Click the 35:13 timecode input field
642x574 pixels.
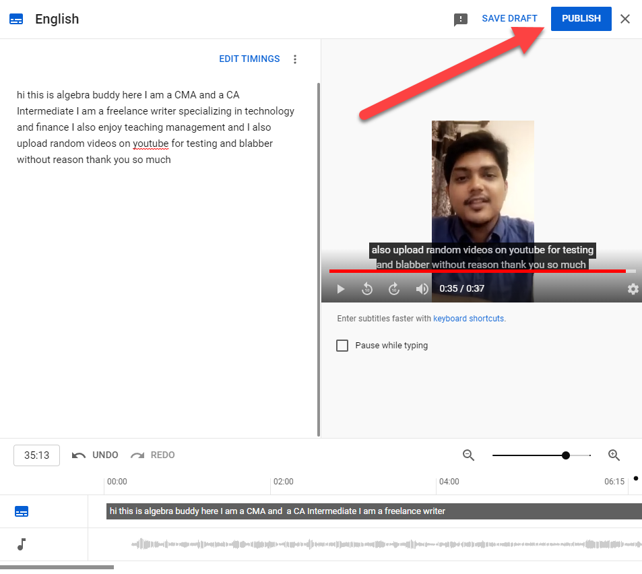click(37, 455)
